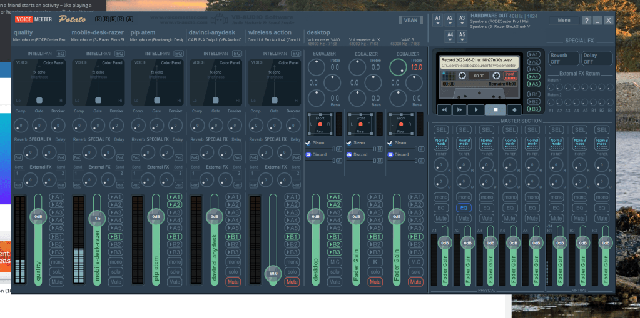The width and height of the screenshot is (640, 318).
Task: Set master bus B2 to mono
Action: (579, 197)
